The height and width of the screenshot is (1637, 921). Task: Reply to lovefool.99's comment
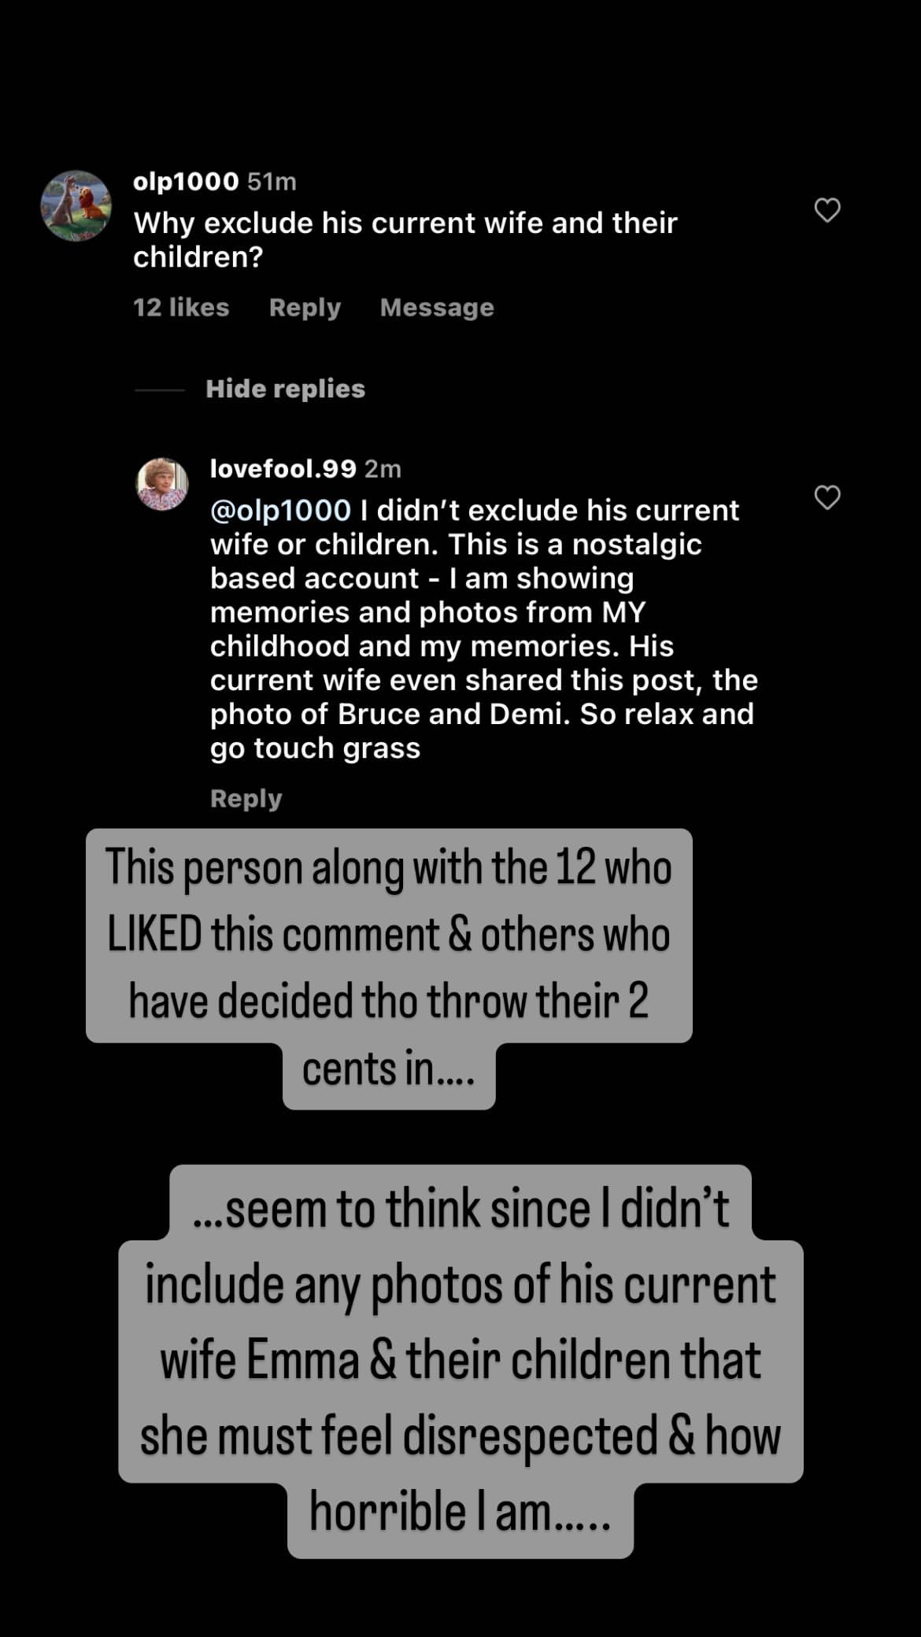pyautogui.click(x=246, y=798)
